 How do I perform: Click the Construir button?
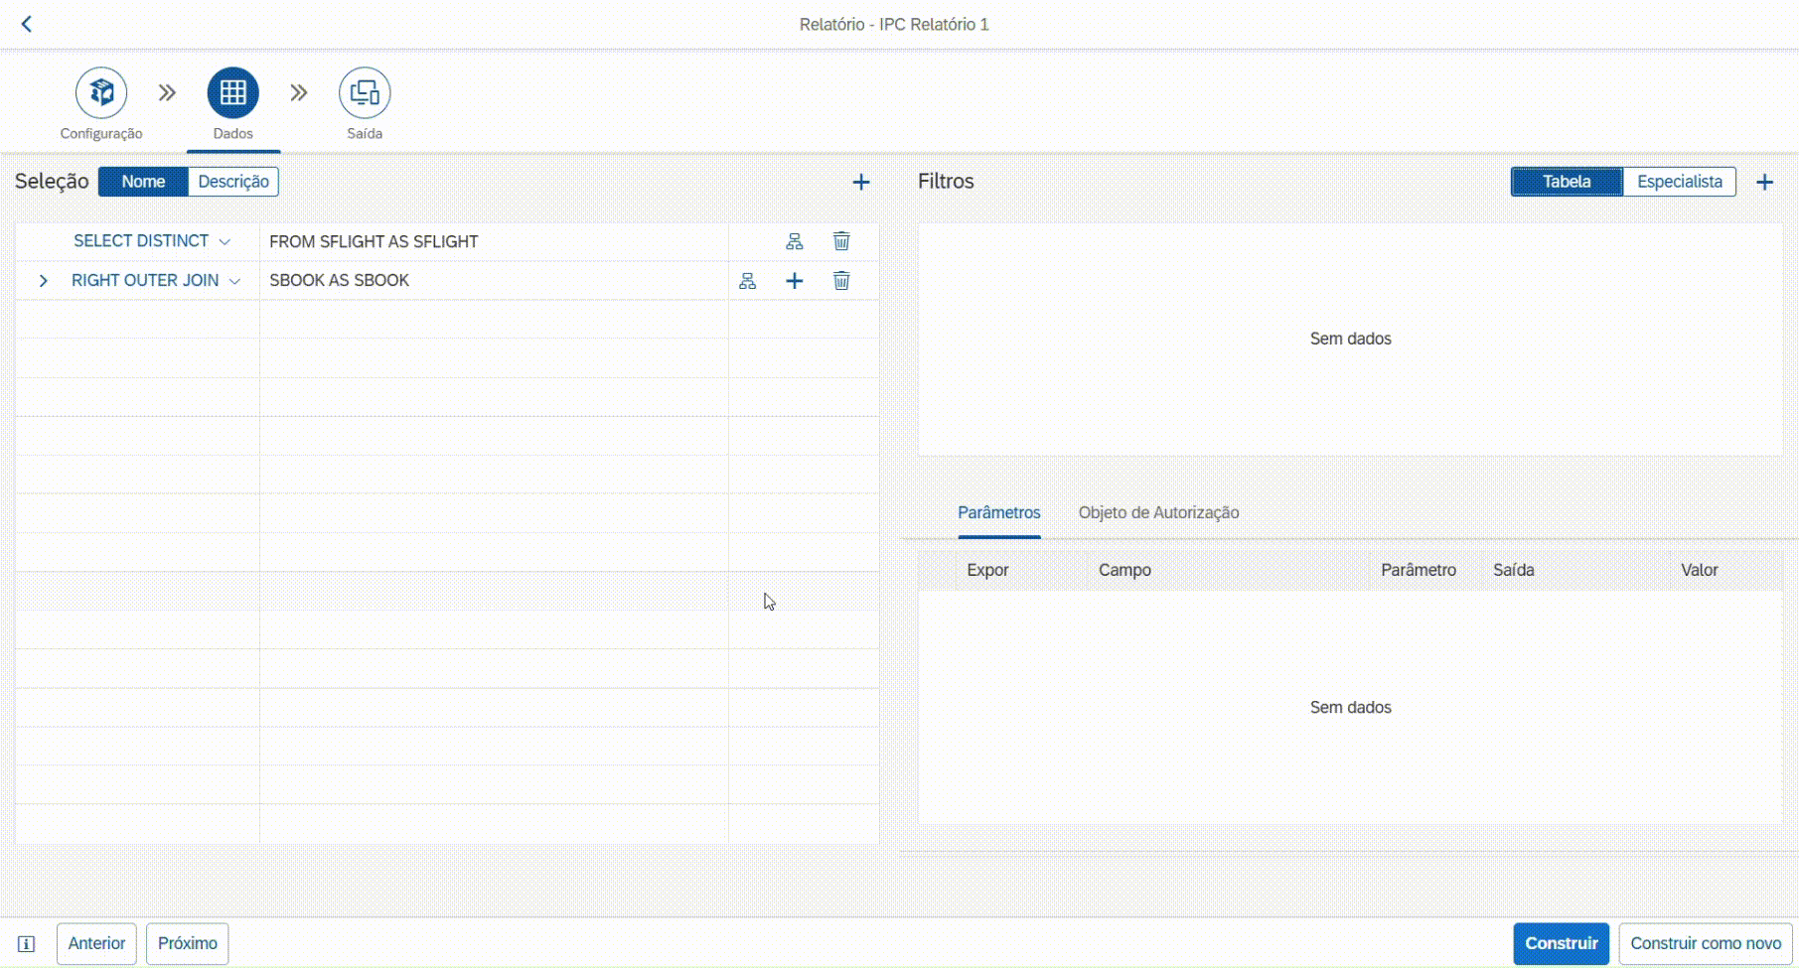point(1561,943)
